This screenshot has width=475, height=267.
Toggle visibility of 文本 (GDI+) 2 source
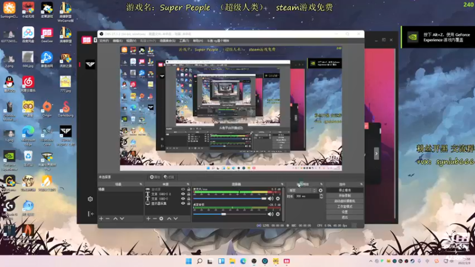pos(183,194)
